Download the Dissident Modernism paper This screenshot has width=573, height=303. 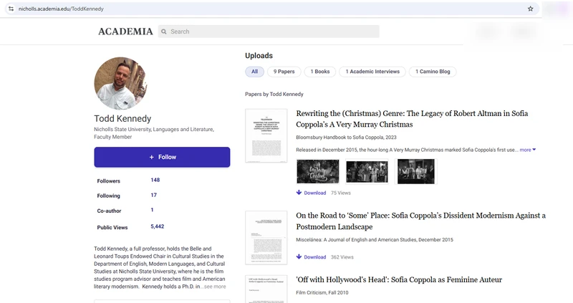click(x=311, y=257)
